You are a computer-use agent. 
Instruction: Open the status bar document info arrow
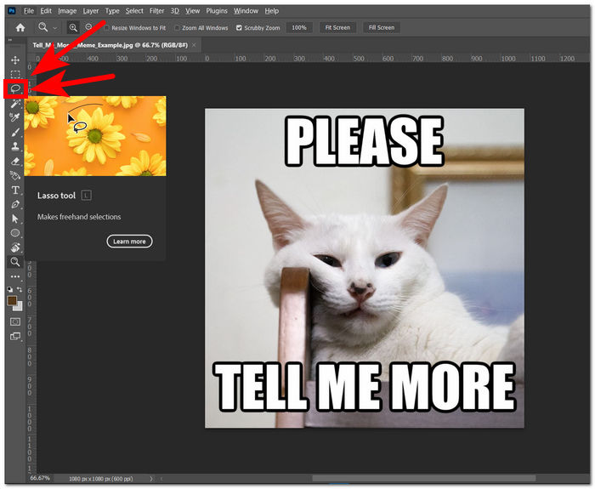(x=150, y=479)
